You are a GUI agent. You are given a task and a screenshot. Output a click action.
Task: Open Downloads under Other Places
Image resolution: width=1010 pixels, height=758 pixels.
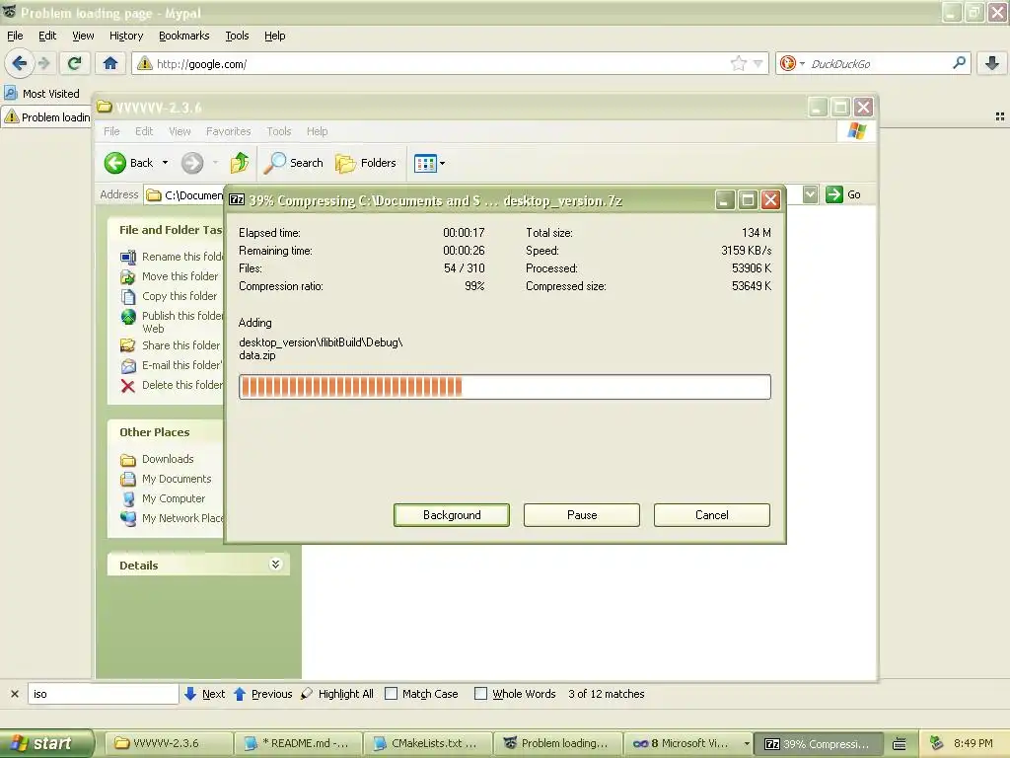tap(157, 459)
